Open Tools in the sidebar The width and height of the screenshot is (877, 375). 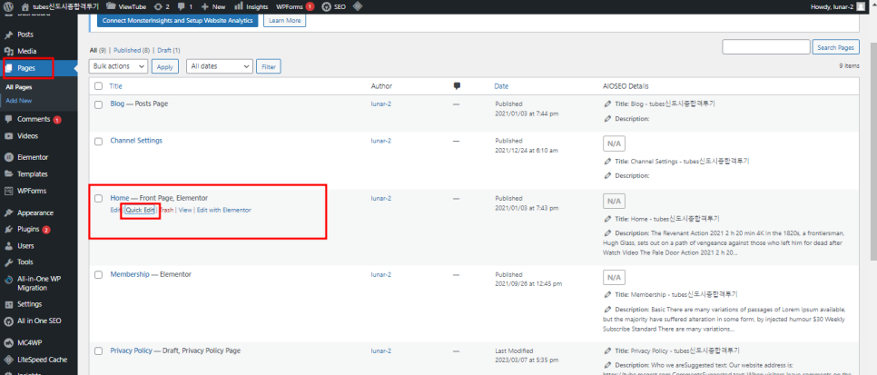pyautogui.click(x=25, y=262)
